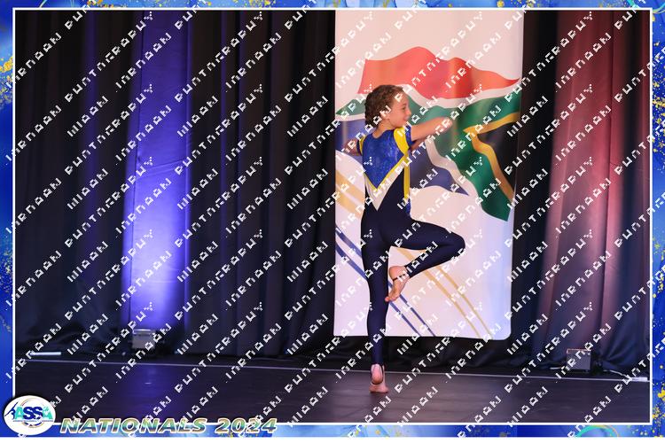Click the ASSA logo in the corner
This screenshot has height=443, width=665.
pyautogui.click(x=28, y=415)
